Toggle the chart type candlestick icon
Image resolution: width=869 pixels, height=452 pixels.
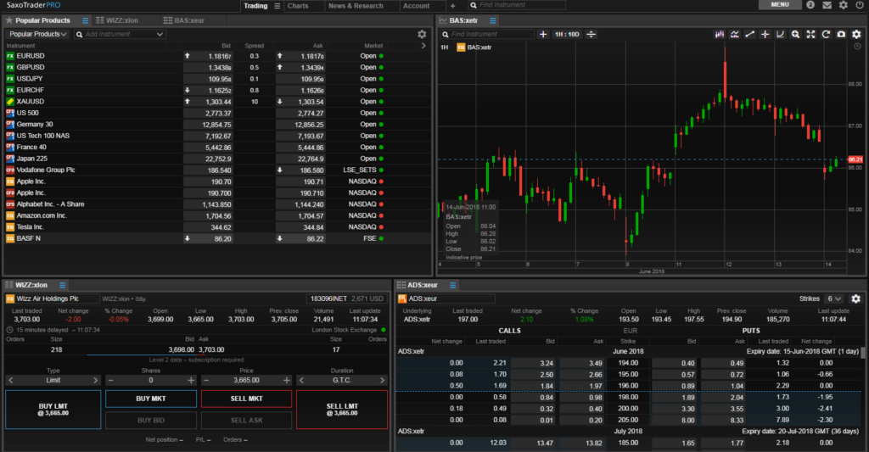(x=720, y=35)
